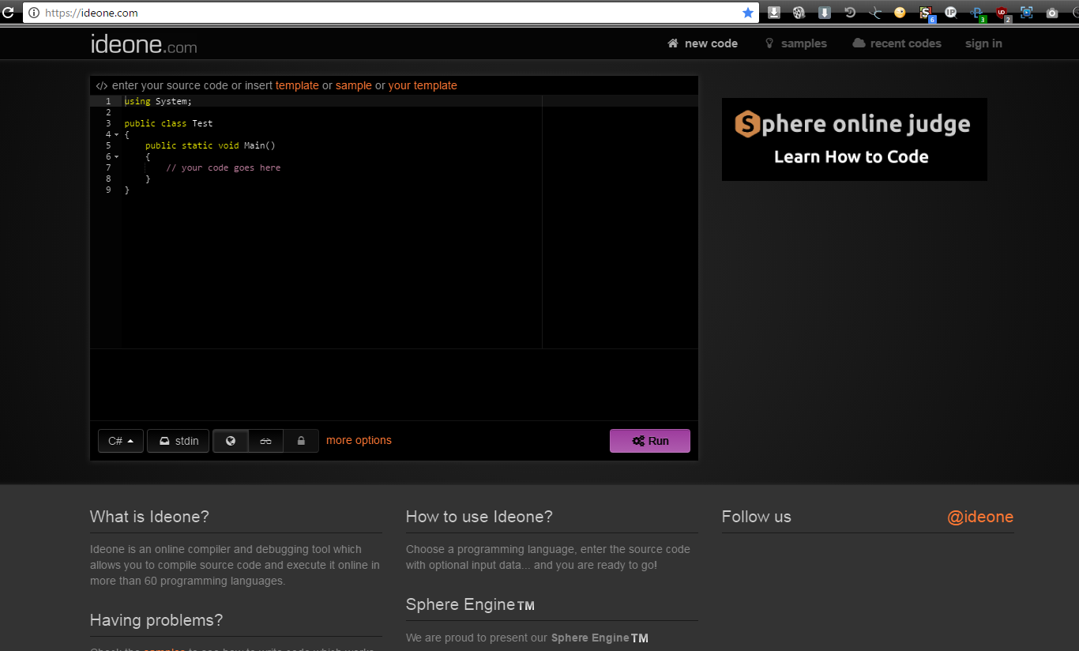This screenshot has height=651, width=1079.
Task: Open the IP lookup extension icon
Action: pos(951,13)
